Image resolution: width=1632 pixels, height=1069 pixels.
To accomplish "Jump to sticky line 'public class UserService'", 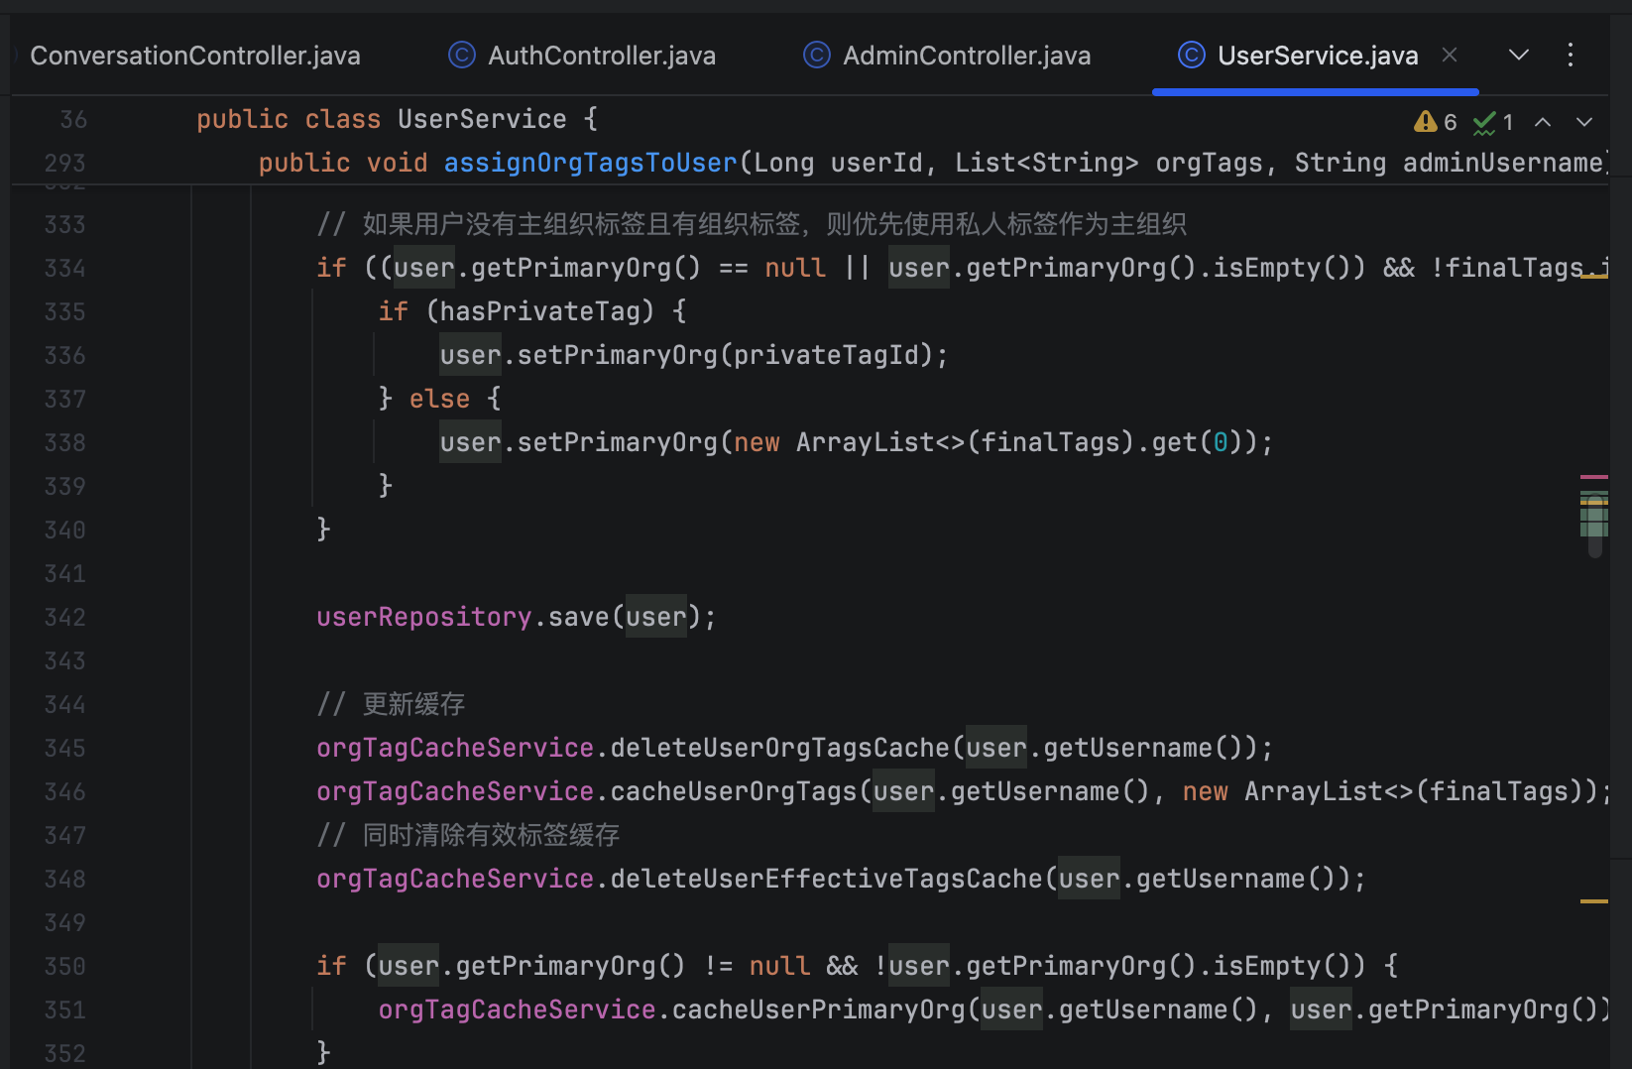I will click(397, 119).
